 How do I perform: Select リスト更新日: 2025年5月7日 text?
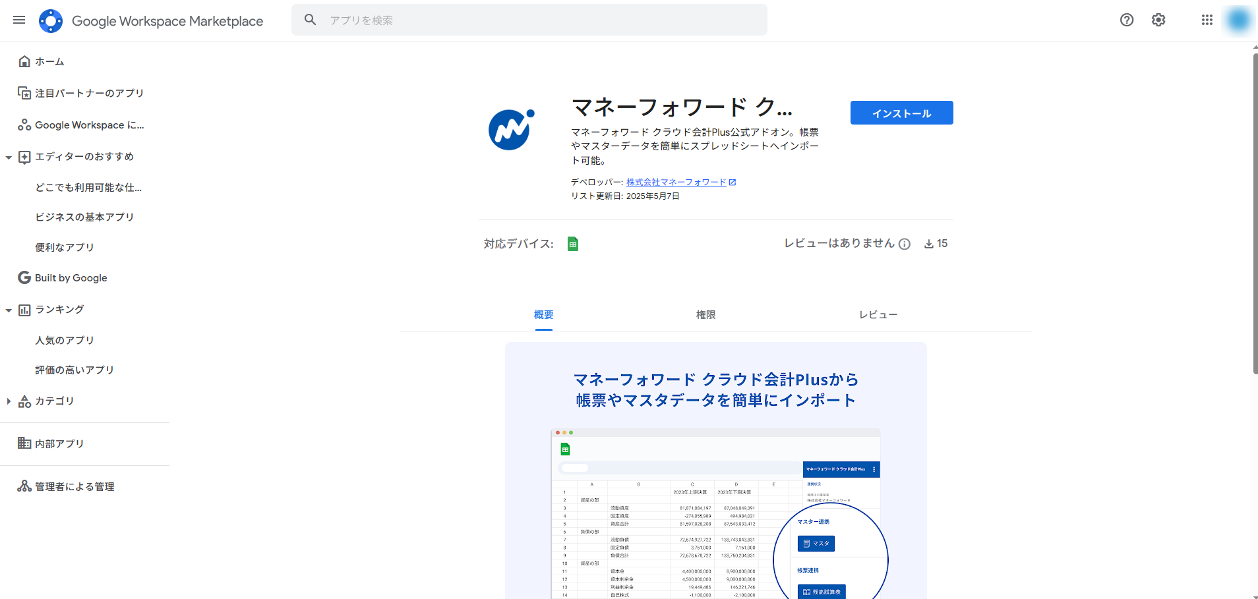625,196
